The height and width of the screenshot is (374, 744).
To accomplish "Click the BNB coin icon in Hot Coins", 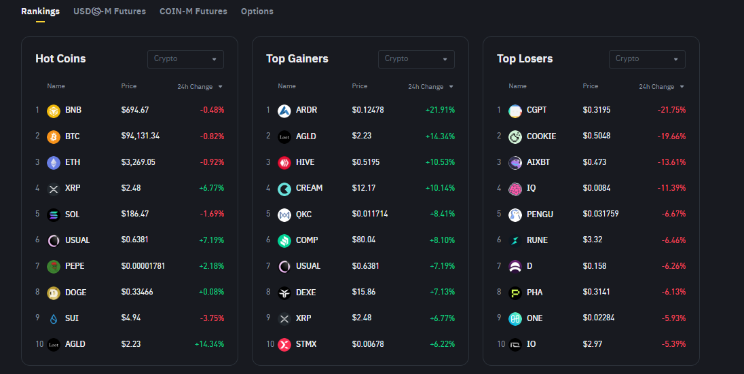I will pos(53,111).
